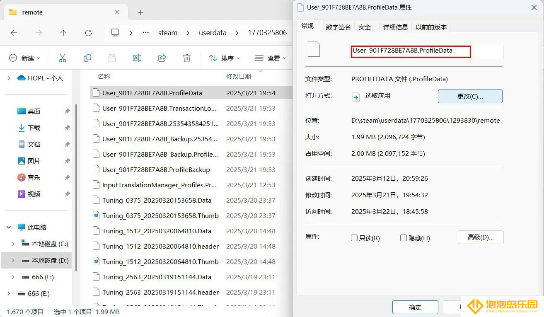The width and height of the screenshot is (544, 317).
Task: Click Tuning_0375 Thumb file icon
Action: pos(96,215)
